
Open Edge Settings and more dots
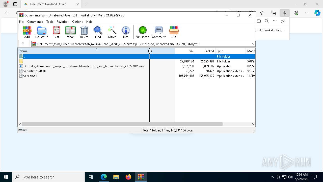tap(307, 13)
